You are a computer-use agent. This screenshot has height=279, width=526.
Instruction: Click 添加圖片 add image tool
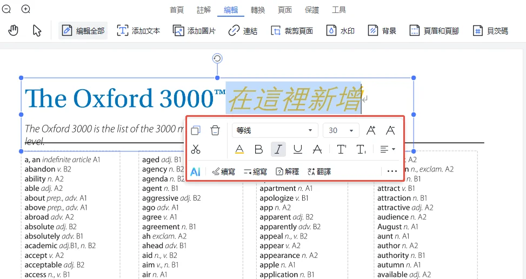tap(194, 31)
